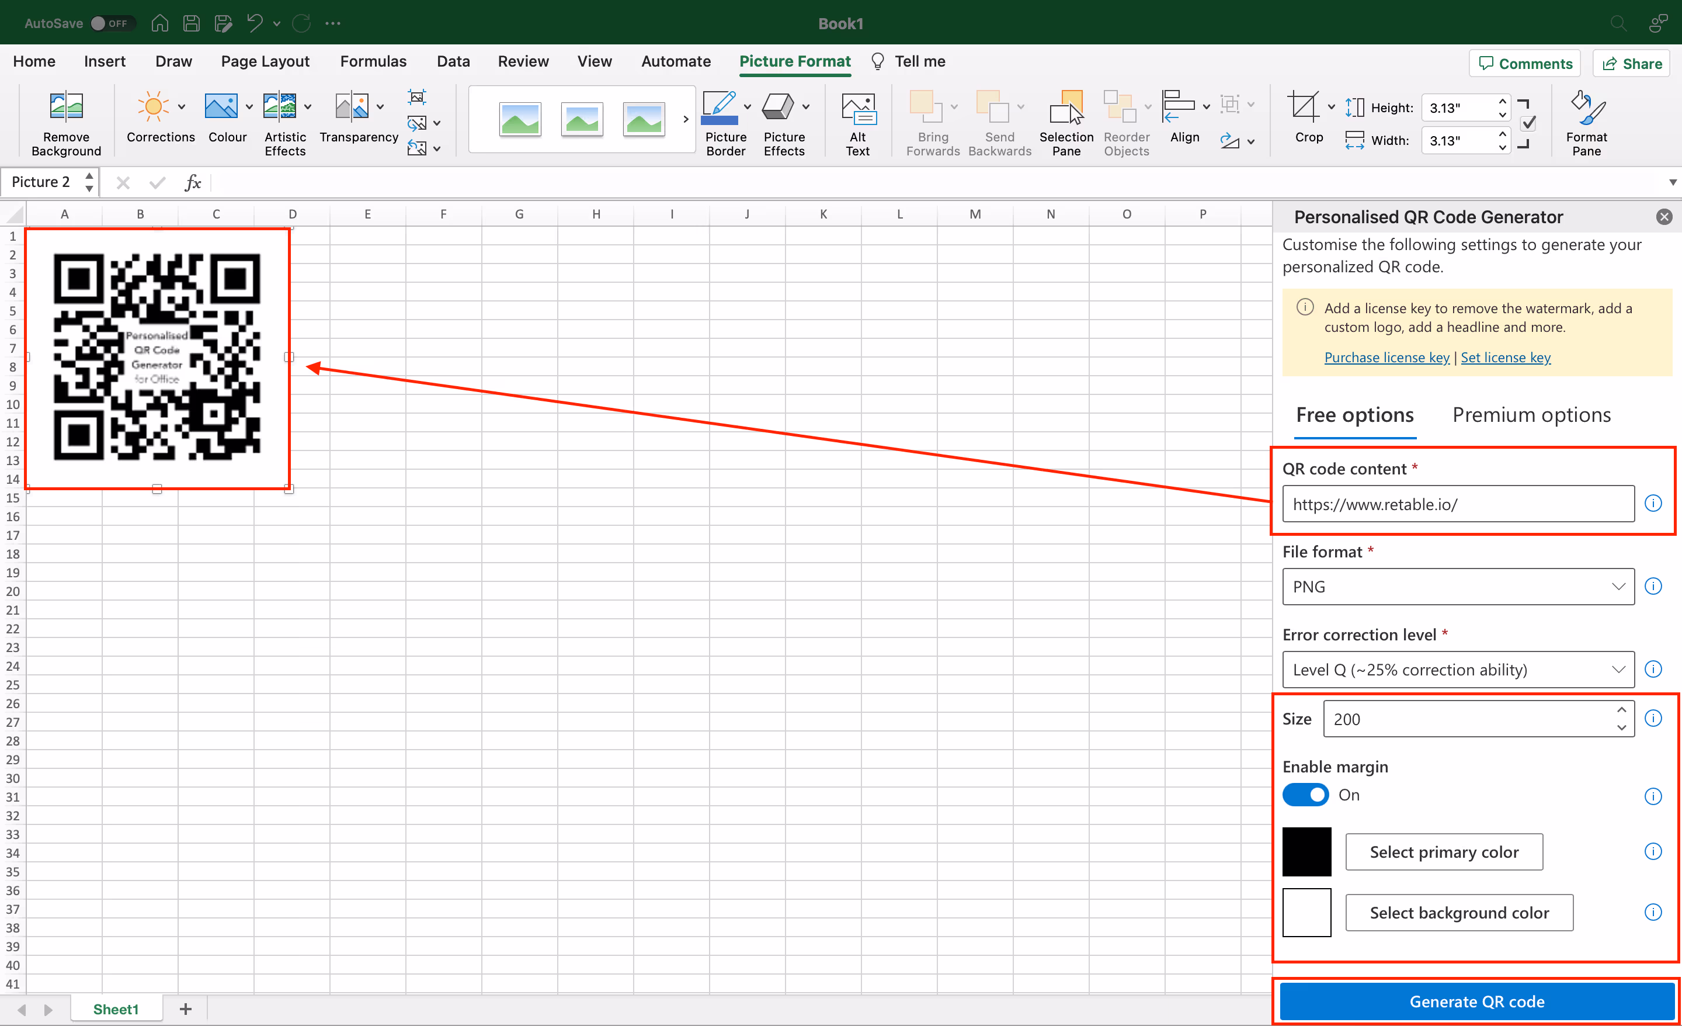Open the Purchase license key link
The height and width of the screenshot is (1026, 1682).
(1386, 357)
